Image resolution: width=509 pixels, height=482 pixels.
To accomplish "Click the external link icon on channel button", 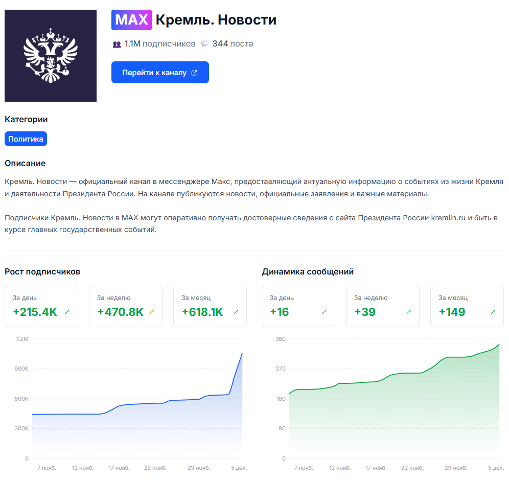I will (194, 73).
